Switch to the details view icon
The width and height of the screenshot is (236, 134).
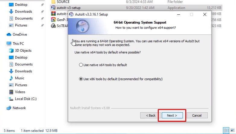226,130
